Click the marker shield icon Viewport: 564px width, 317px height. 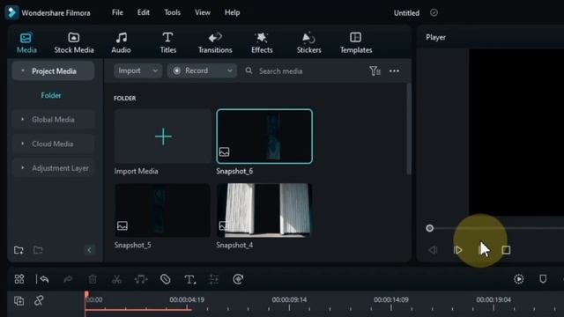(543, 279)
